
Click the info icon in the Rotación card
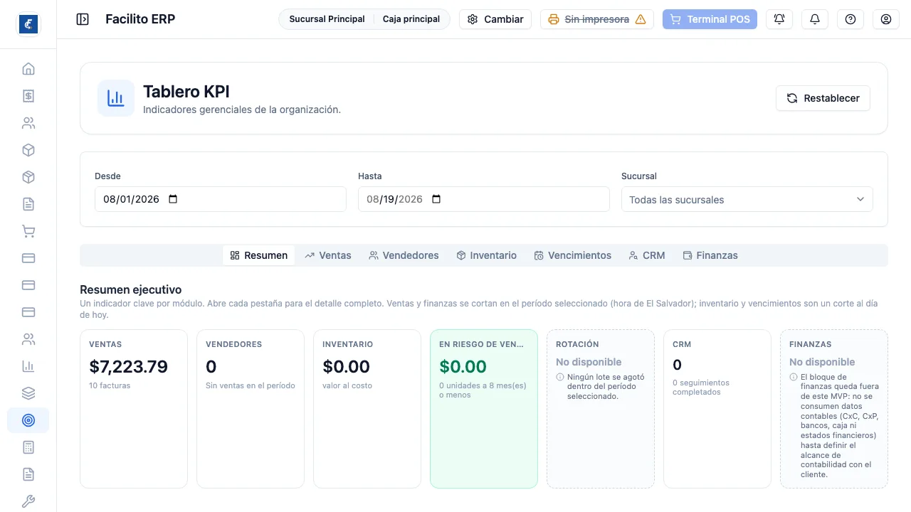pos(560,377)
